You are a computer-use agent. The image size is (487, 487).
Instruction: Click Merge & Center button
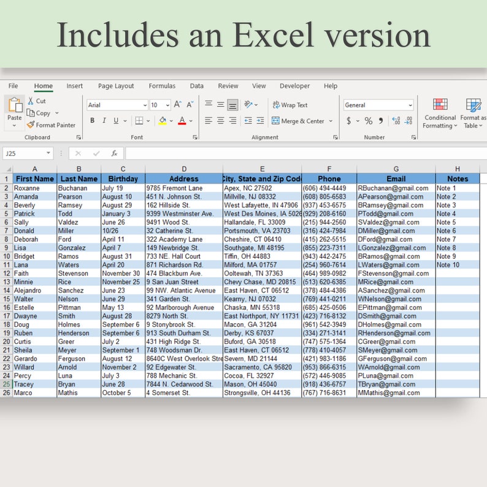298,121
